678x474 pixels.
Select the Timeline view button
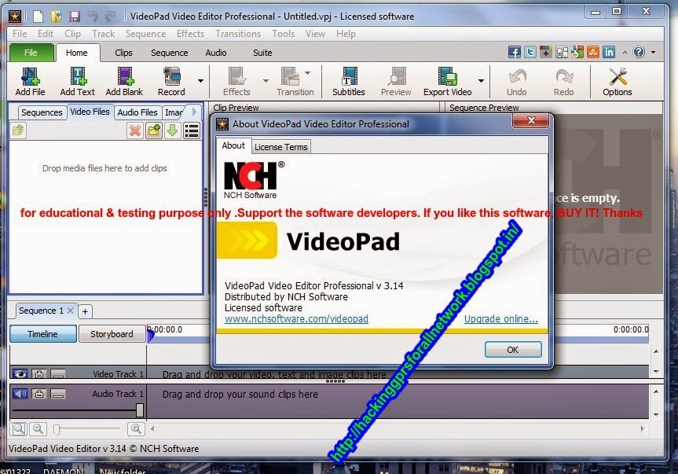pyautogui.click(x=42, y=334)
